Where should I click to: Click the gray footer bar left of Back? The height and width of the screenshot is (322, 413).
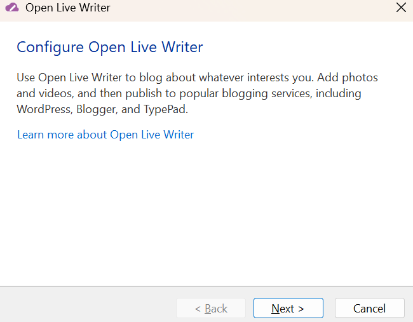(x=89, y=305)
